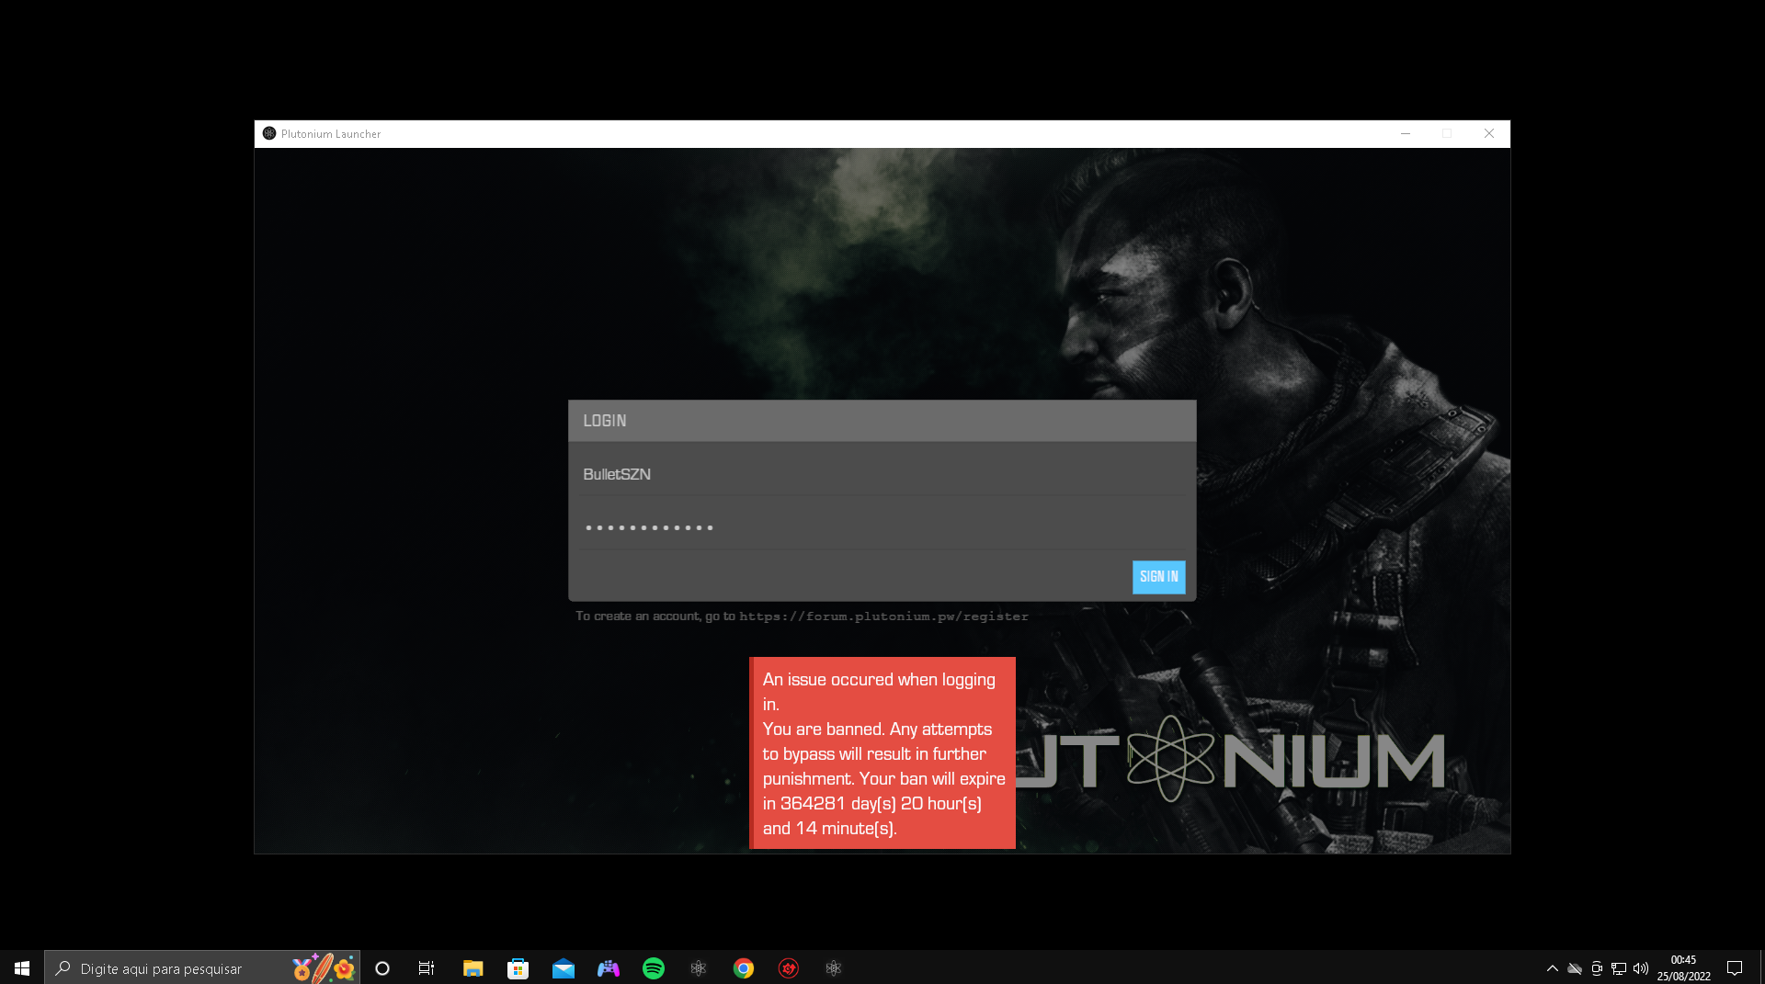The height and width of the screenshot is (984, 1765).
Task: Click the Plutonium logo in the title bar
Action: 269,133
